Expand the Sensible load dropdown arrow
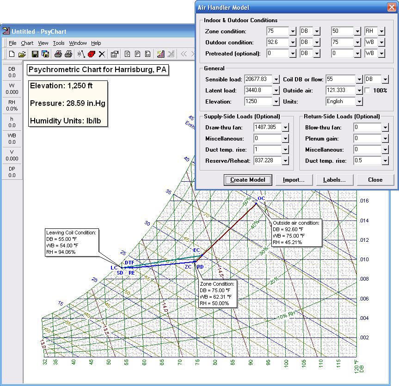Viewport: 399px width, 386px height. [276, 80]
